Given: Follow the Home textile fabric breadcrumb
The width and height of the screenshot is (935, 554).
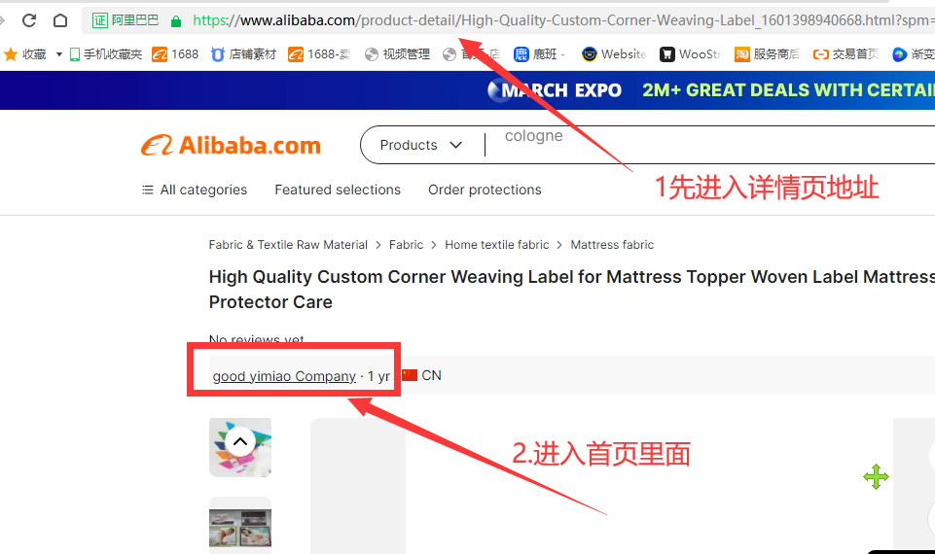Looking at the screenshot, I should 497,245.
